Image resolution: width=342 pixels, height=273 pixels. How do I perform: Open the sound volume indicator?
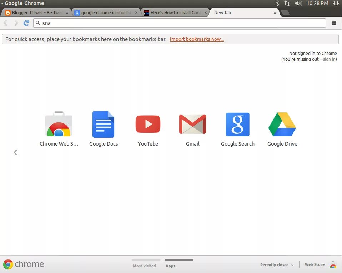(298, 3)
